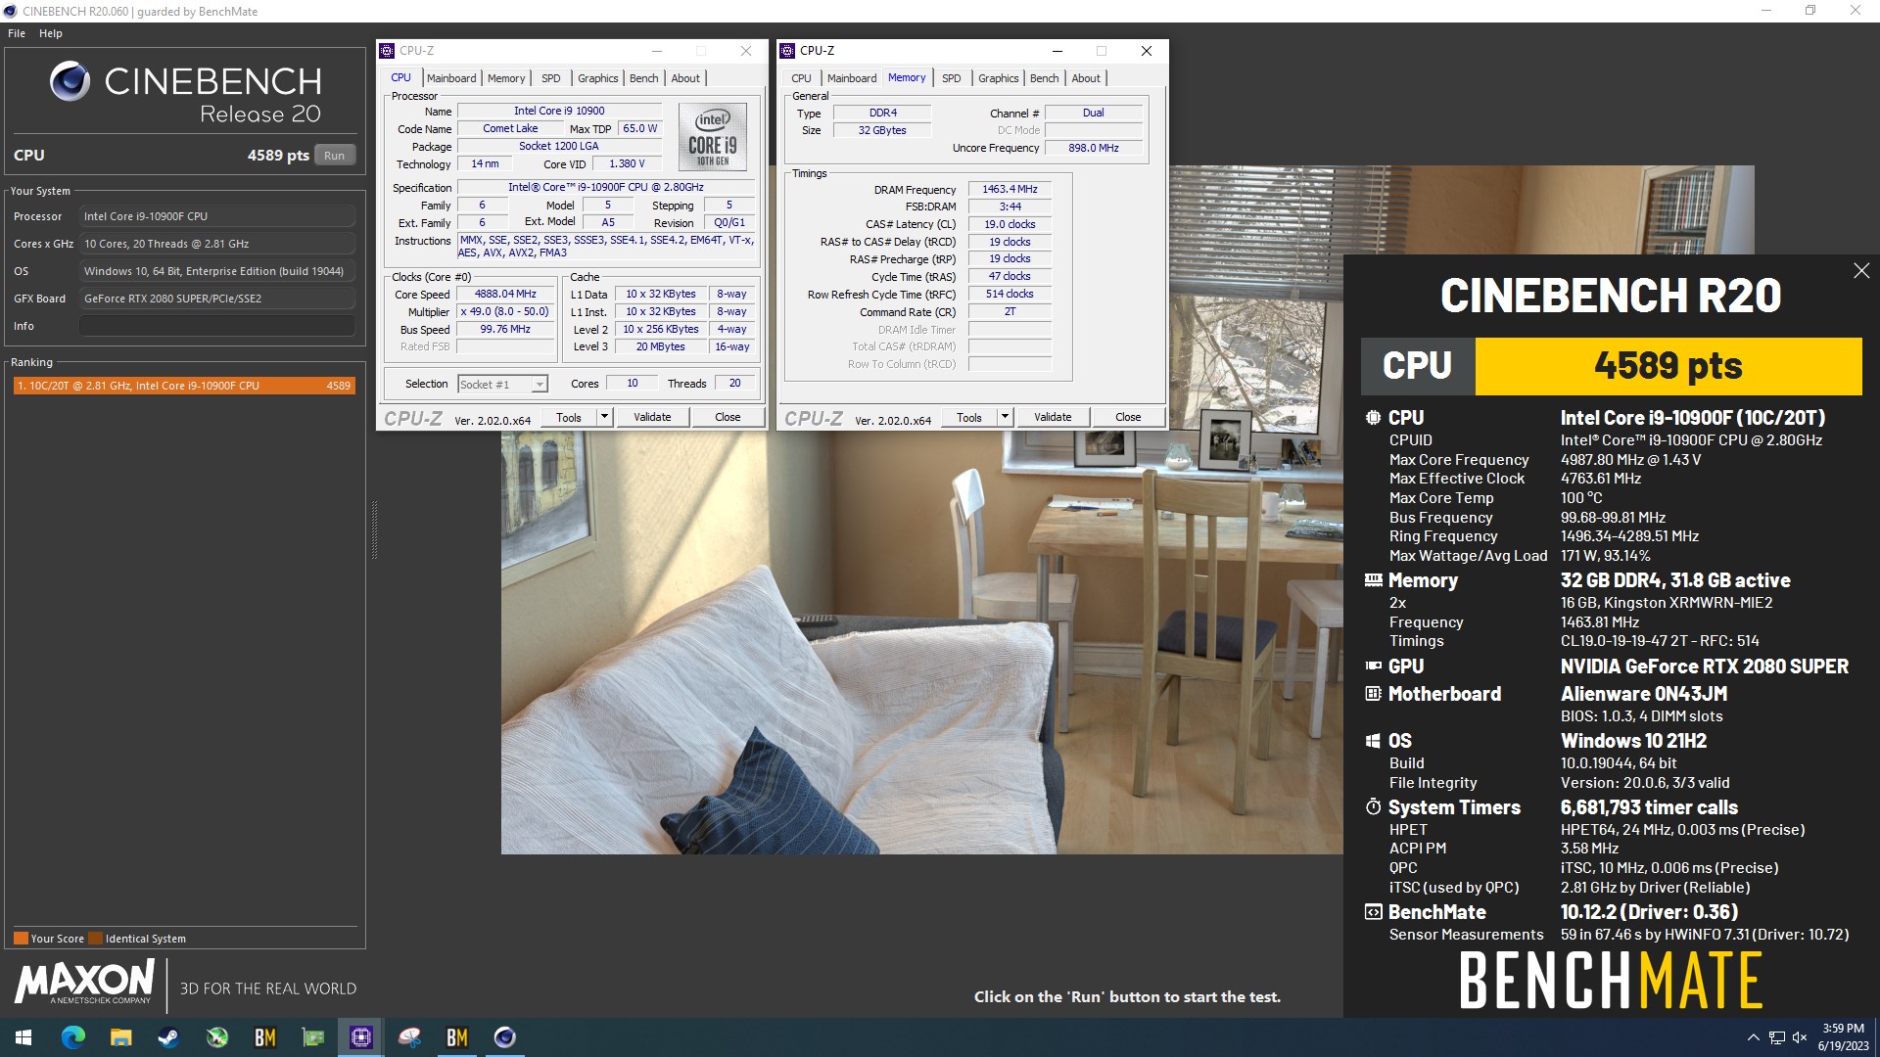Launch Microsoft Edge from the taskbar
This screenshot has height=1057, width=1880.
[x=72, y=1037]
